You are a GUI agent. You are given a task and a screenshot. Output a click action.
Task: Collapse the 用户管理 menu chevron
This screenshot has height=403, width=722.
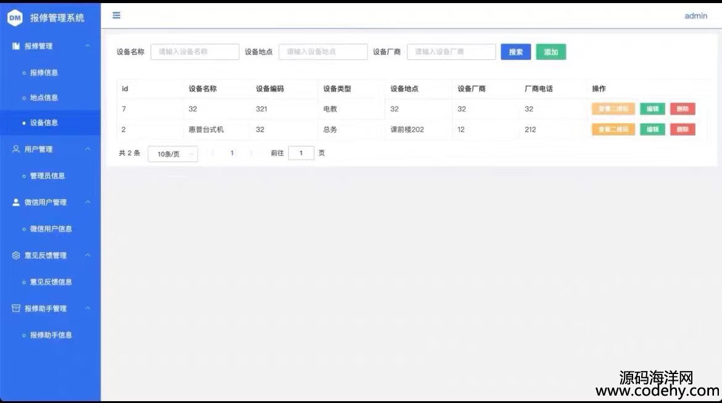(88, 149)
